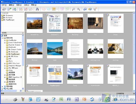Expand the My BTI Files tree node
136x104 pixels.
pyautogui.click(x=5, y=56)
